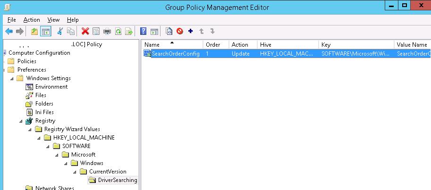Select the Ini Files tree item
This screenshot has width=431, height=190.
(44, 112)
